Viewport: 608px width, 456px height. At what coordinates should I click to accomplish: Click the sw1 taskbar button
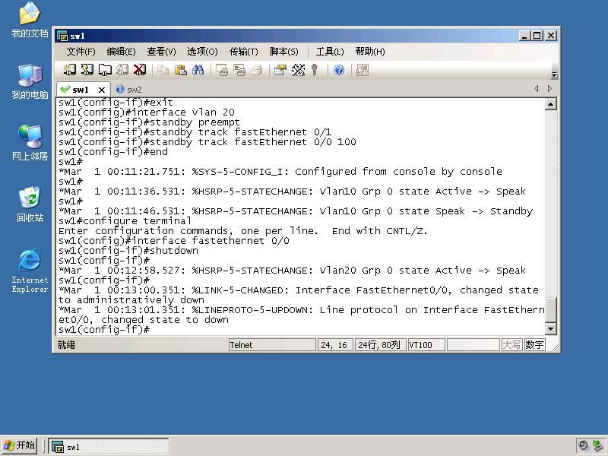click(109, 446)
